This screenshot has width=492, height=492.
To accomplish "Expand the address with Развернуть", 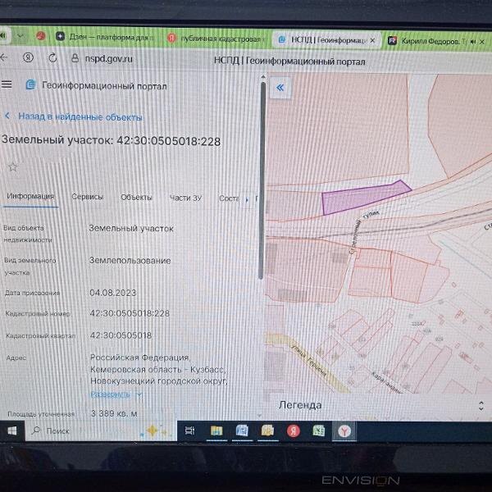I will [x=116, y=394].
